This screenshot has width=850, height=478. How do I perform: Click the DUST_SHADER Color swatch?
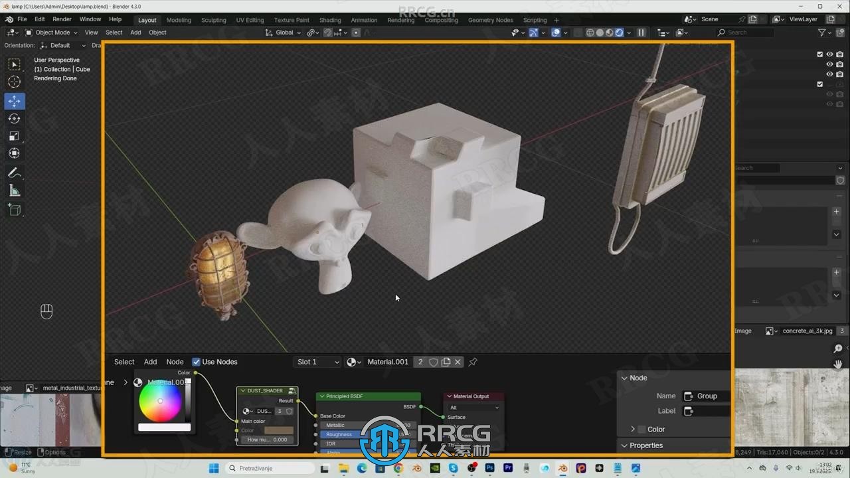[x=278, y=430]
